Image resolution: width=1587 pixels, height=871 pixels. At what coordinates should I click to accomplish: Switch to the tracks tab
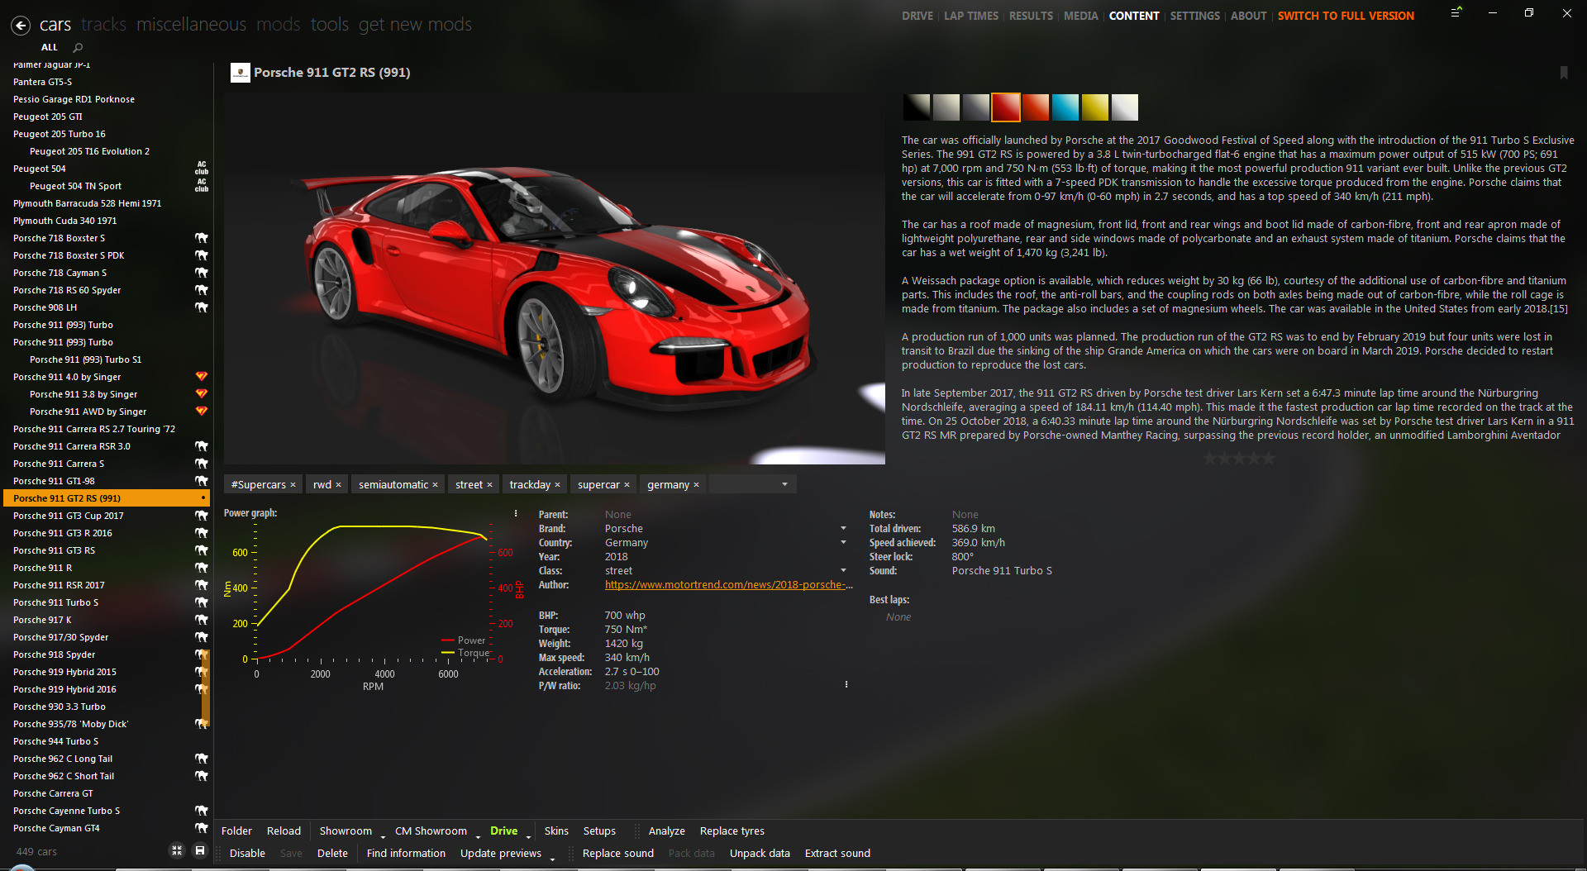103,25
